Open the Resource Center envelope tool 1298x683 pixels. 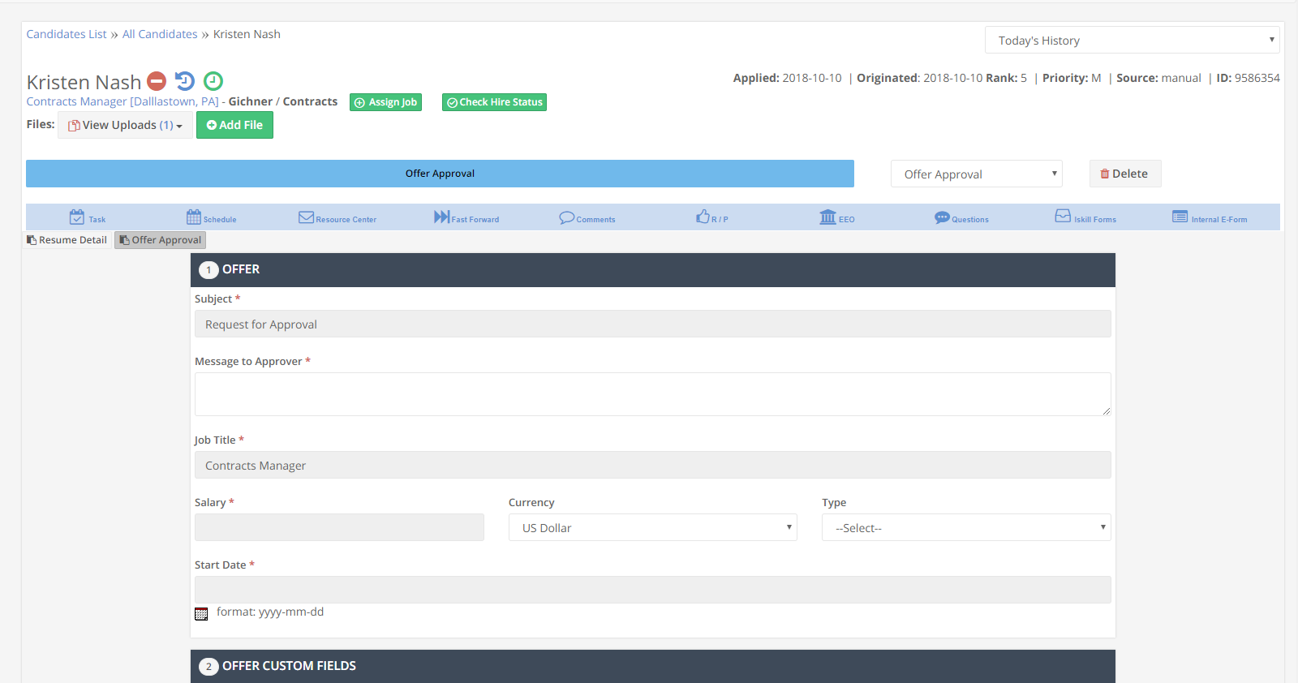(x=337, y=217)
